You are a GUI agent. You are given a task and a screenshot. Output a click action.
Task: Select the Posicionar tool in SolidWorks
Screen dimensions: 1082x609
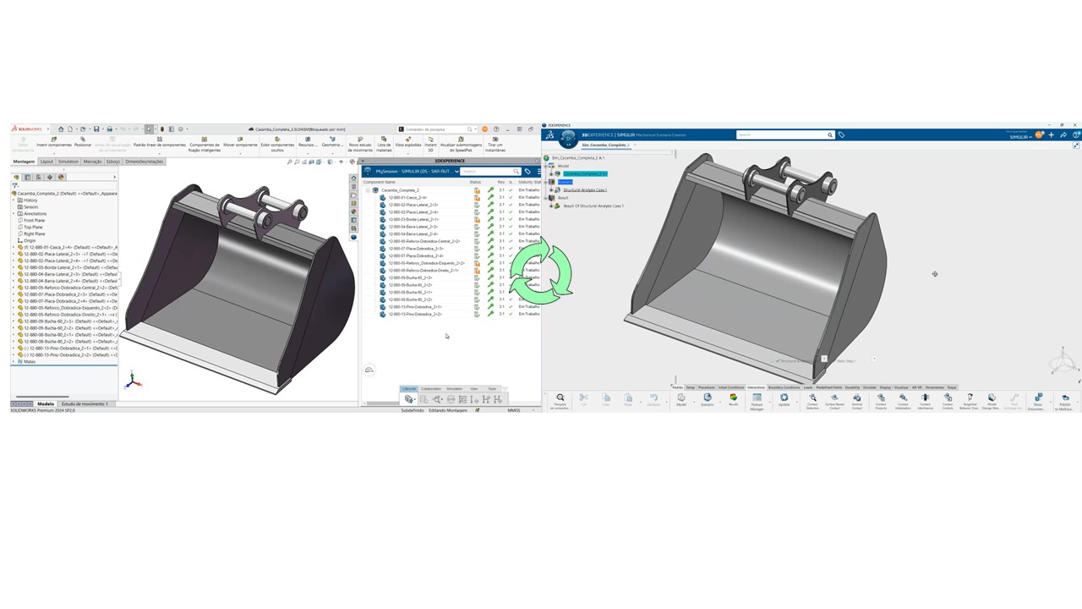(x=83, y=142)
